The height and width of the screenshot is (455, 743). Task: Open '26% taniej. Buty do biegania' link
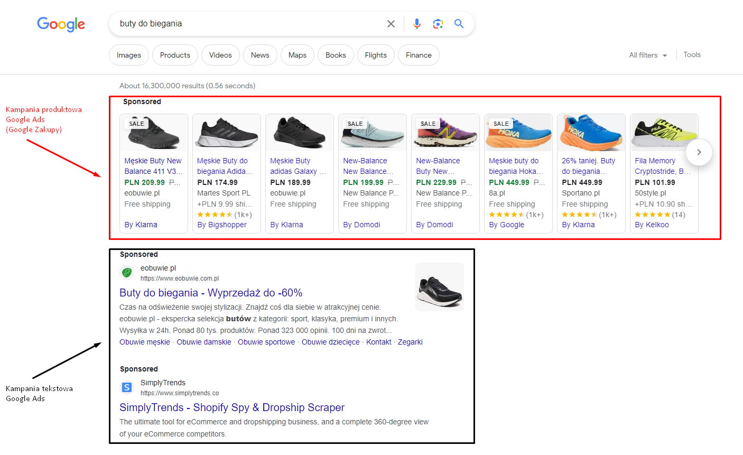click(588, 166)
